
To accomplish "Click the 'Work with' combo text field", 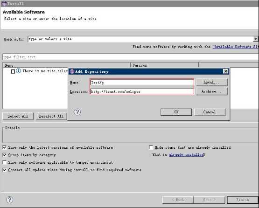I will point(140,39).
